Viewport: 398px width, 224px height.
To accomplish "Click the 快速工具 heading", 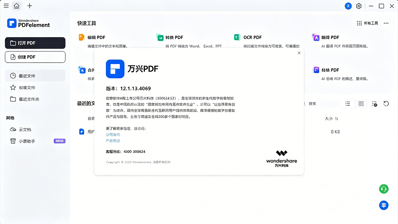I will point(87,23).
